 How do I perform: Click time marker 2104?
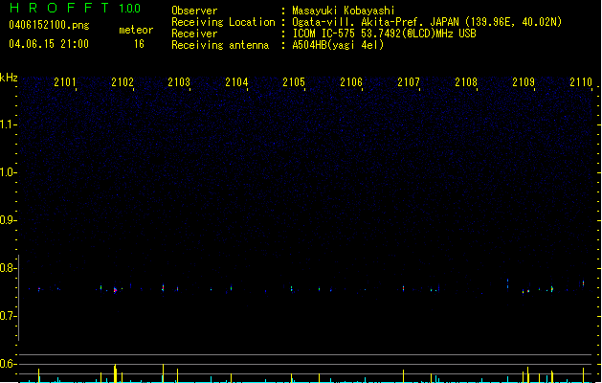point(236,82)
